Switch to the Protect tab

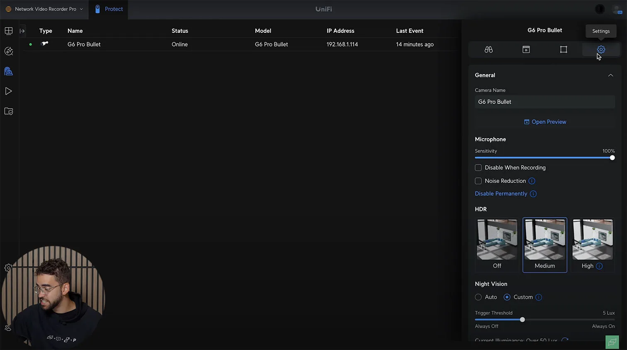[x=109, y=9]
